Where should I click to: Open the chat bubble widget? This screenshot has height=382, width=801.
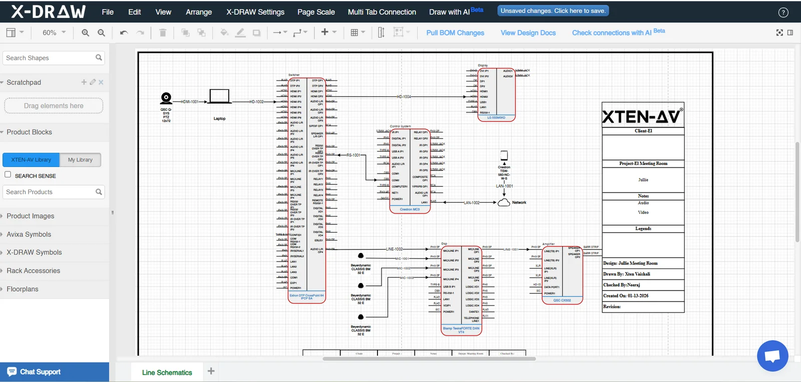[772, 355]
